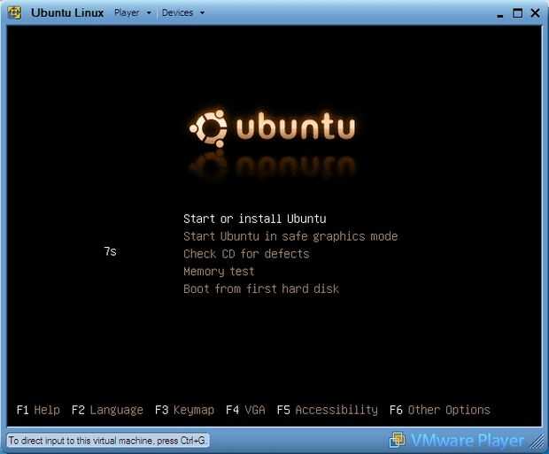Grab the window resize grip corner
This screenshot has height=454, width=549.
(x=537, y=442)
